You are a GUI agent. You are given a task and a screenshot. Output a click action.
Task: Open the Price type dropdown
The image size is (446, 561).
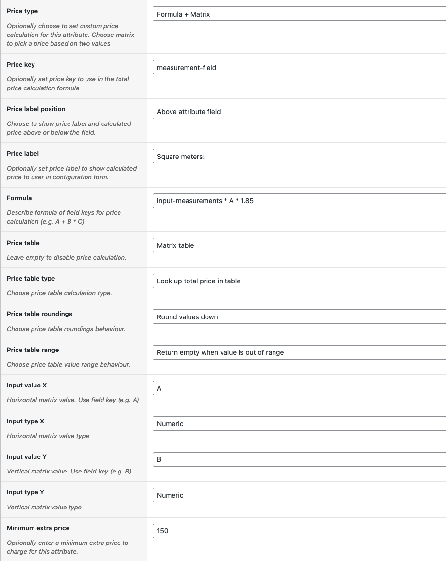click(x=299, y=14)
